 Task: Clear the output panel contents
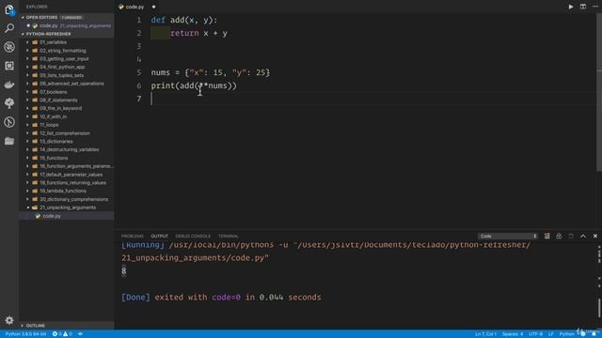547,236
